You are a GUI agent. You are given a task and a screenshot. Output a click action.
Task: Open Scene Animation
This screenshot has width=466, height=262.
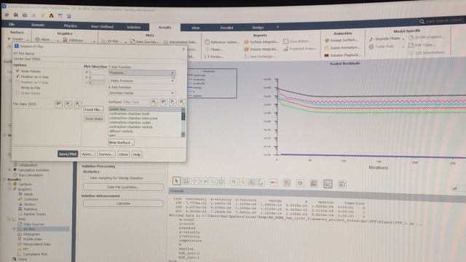[342, 47]
